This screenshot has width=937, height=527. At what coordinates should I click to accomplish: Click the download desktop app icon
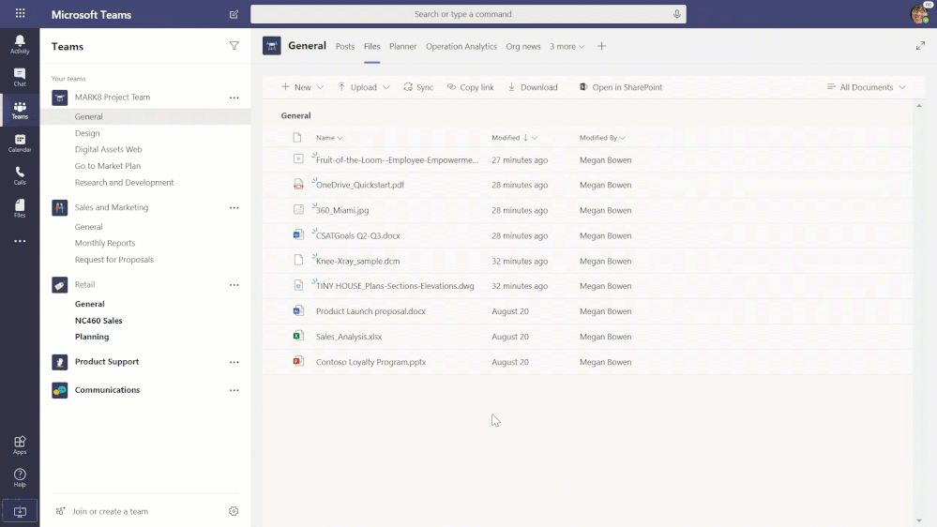[20, 511]
